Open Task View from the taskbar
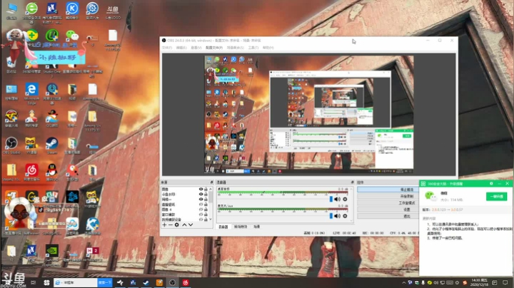 [x=33, y=282]
